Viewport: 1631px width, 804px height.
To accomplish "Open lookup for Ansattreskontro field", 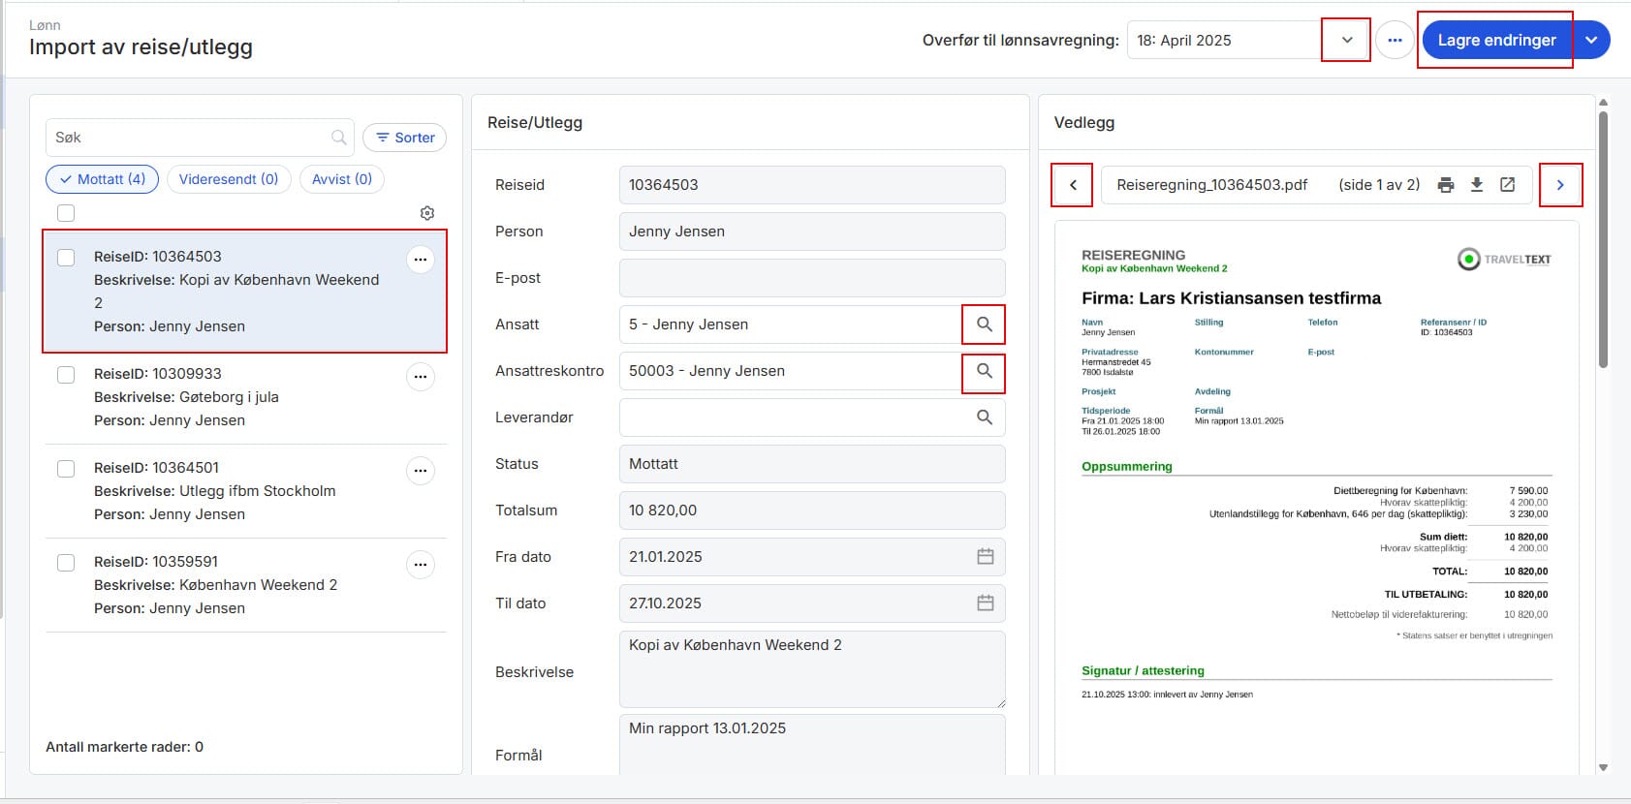I will tap(984, 371).
